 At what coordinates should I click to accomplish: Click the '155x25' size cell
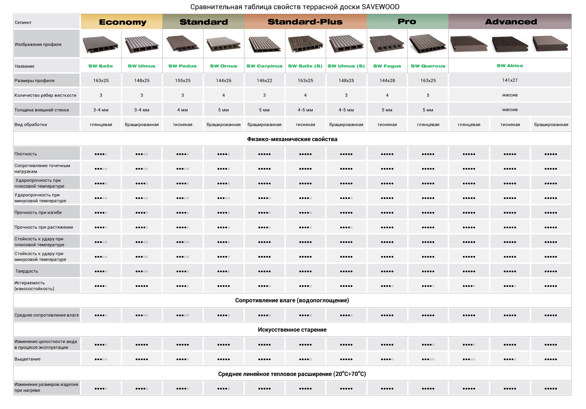183,80
